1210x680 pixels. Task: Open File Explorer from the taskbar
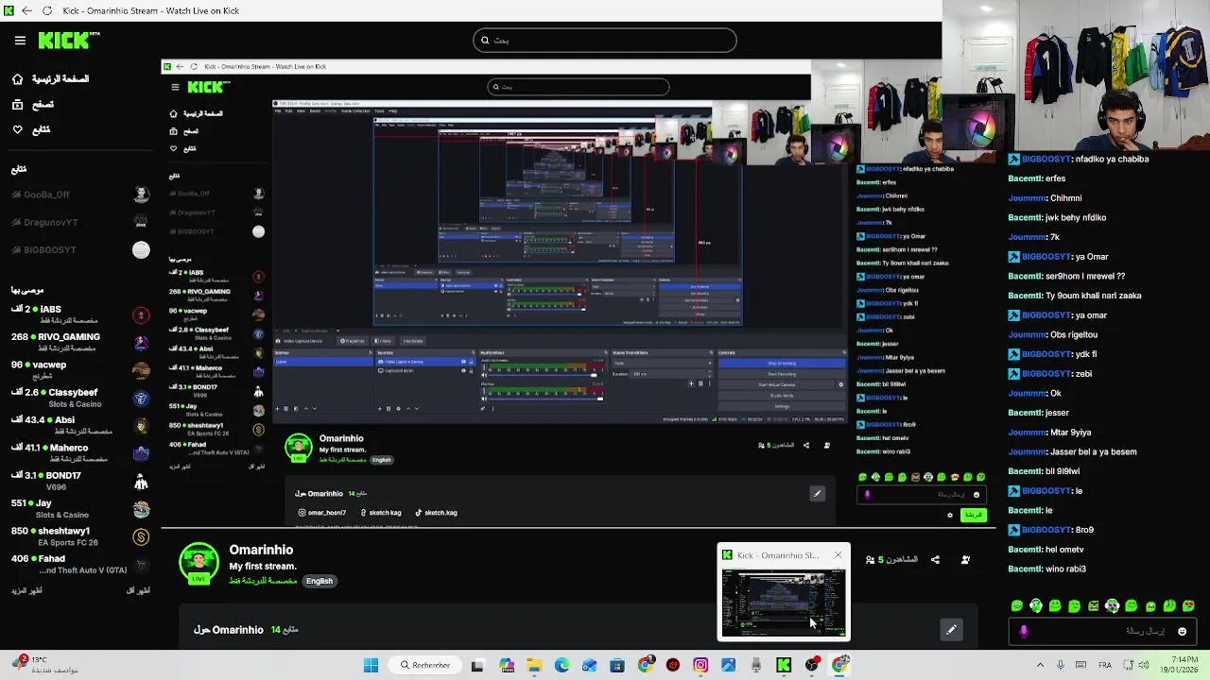click(534, 665)
